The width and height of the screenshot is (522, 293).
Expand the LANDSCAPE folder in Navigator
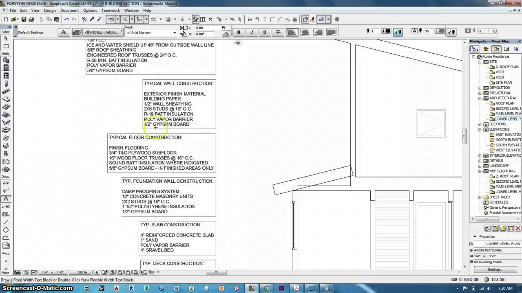click(x=480, y=166)
